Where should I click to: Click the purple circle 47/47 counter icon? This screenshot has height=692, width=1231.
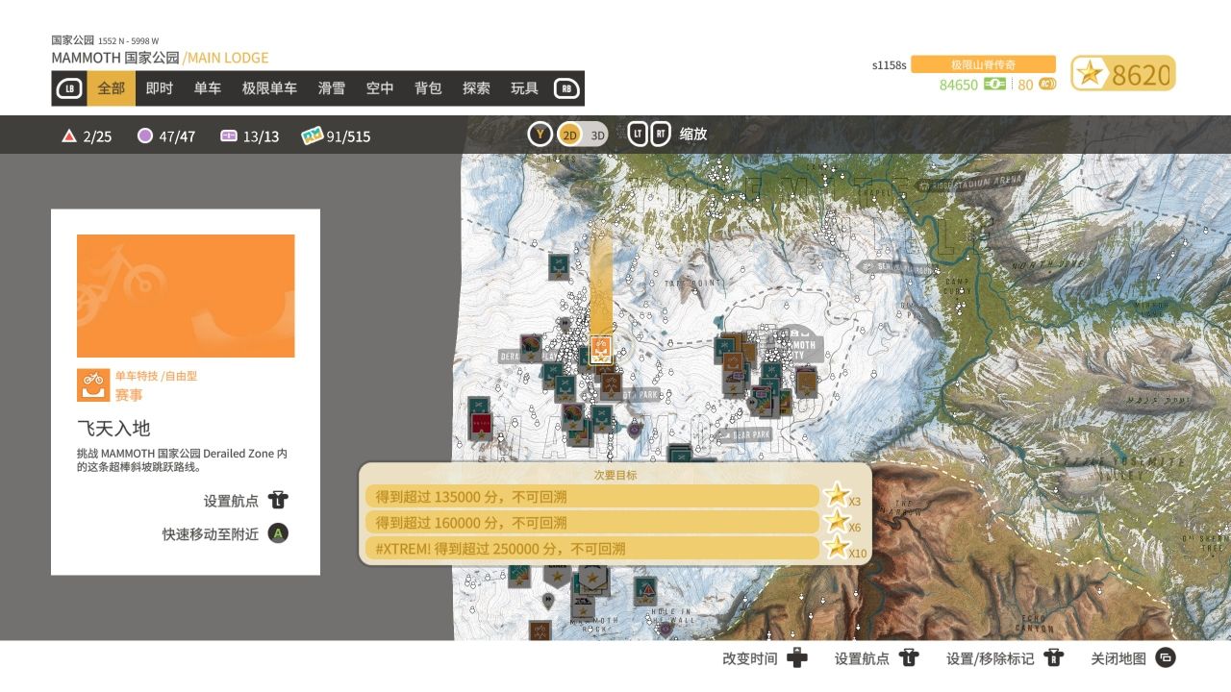tap(145, 136)
